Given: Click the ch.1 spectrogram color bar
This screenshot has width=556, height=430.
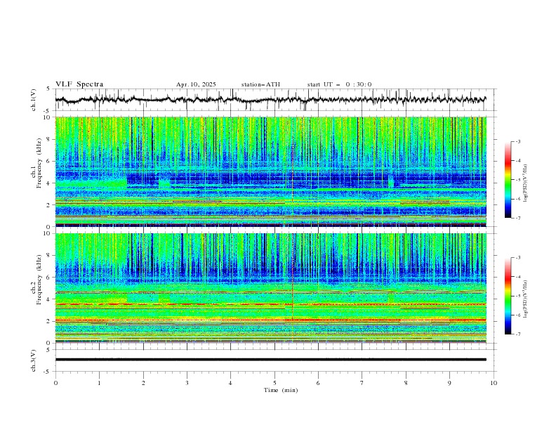Looking at the screenshot, I should pos(508,179).
